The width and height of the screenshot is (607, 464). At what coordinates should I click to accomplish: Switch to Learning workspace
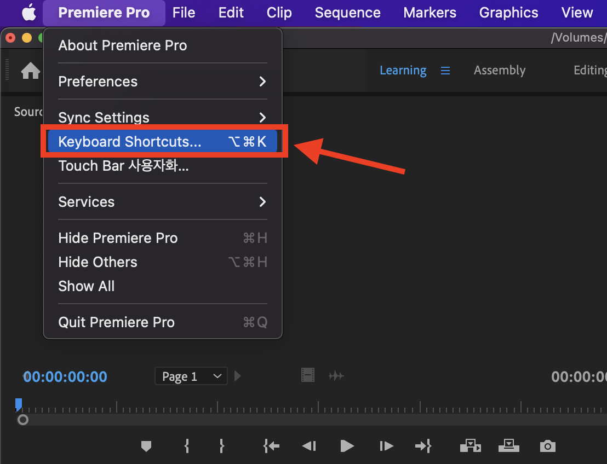click(403, 71)
